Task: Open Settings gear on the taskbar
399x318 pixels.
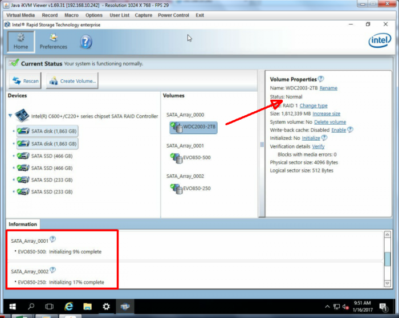Action: [106, 307]
